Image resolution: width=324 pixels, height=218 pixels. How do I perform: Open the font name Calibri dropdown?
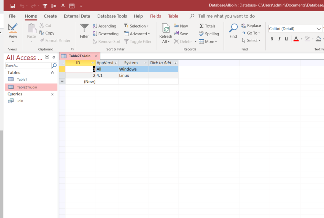tap(319, 29)
